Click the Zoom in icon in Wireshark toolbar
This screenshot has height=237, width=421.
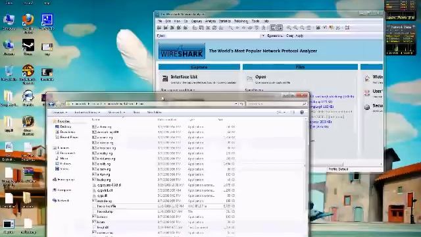pos(289,28)
